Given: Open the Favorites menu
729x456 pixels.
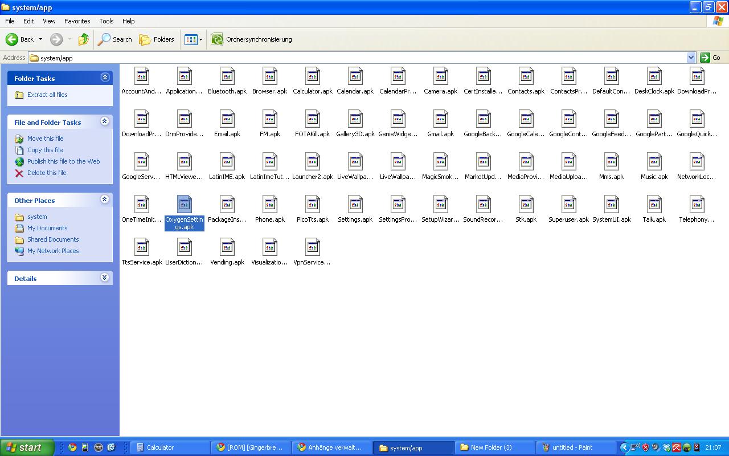Looking at the screenshot, I should 77,21.
